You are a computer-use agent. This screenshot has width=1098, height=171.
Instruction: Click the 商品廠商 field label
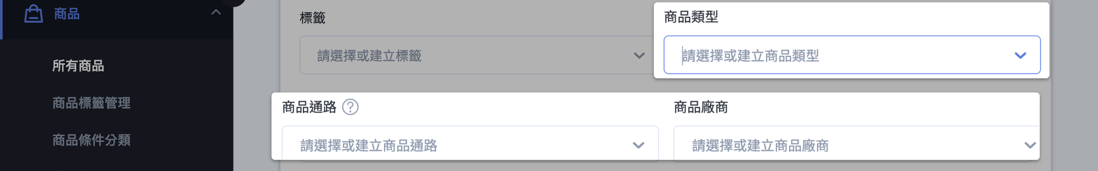point(701,107)
